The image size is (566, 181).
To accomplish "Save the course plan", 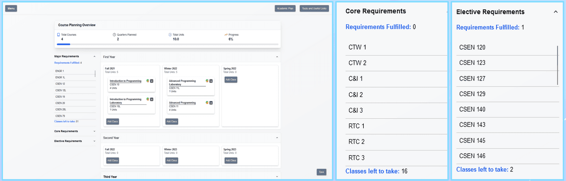I will [x=322, y=172].
